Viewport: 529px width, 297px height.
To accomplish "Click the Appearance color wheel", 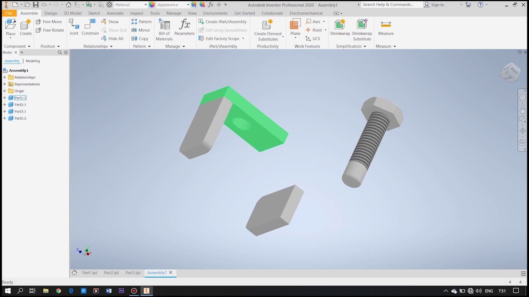I will click(152, 5).
